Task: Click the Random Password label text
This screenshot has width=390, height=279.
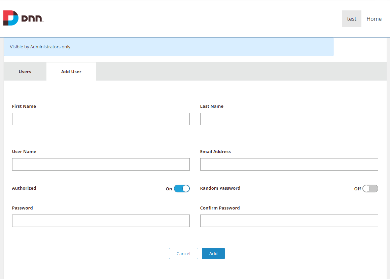Action: [x=220, y=188]
